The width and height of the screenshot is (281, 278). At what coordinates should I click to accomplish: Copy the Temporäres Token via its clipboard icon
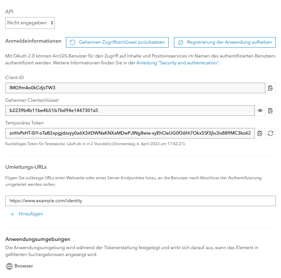pyautogui.click(x=260, y=133)
